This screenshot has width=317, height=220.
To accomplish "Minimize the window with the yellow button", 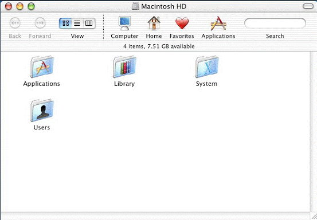I will tap(20, 6).
